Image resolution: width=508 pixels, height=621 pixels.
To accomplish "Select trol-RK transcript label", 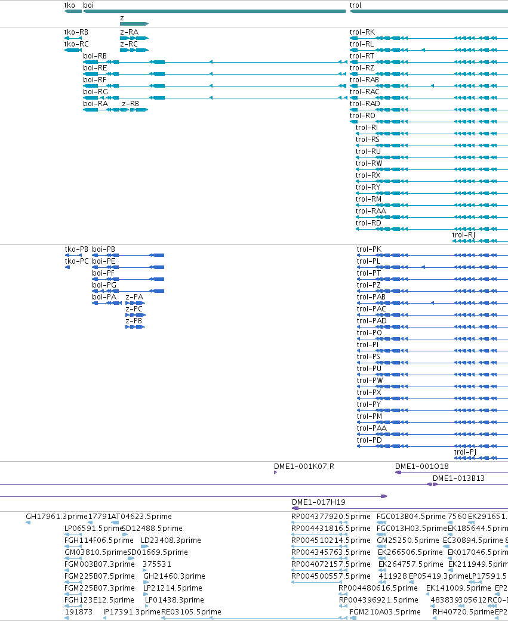I will click(x=362, y=32).
